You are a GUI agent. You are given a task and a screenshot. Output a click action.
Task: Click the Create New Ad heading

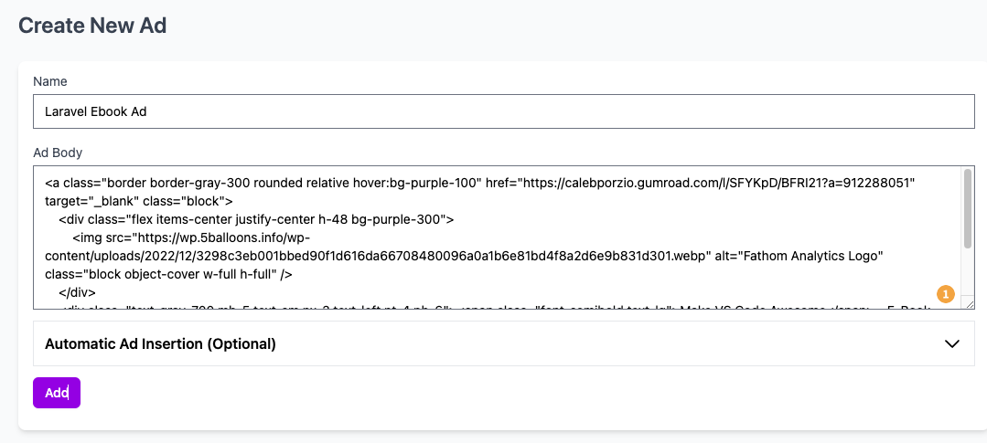pos(92,26)
